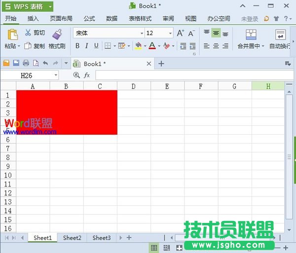The image size is (296, 253).
Task: Open the font size dropdown 12
Action: [170, 33]
